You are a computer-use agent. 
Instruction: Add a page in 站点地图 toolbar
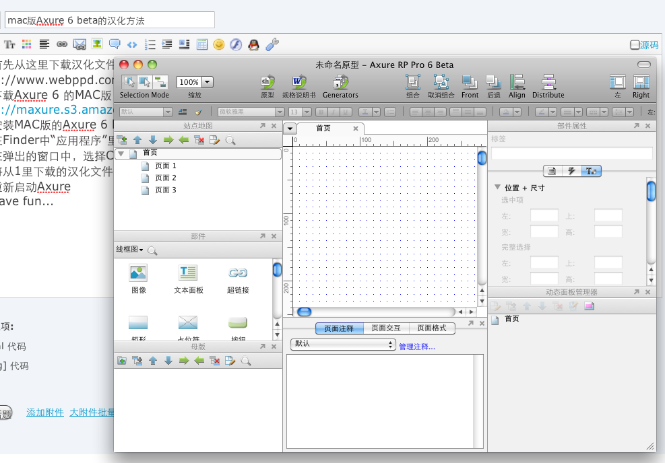(x=122, y=140)
